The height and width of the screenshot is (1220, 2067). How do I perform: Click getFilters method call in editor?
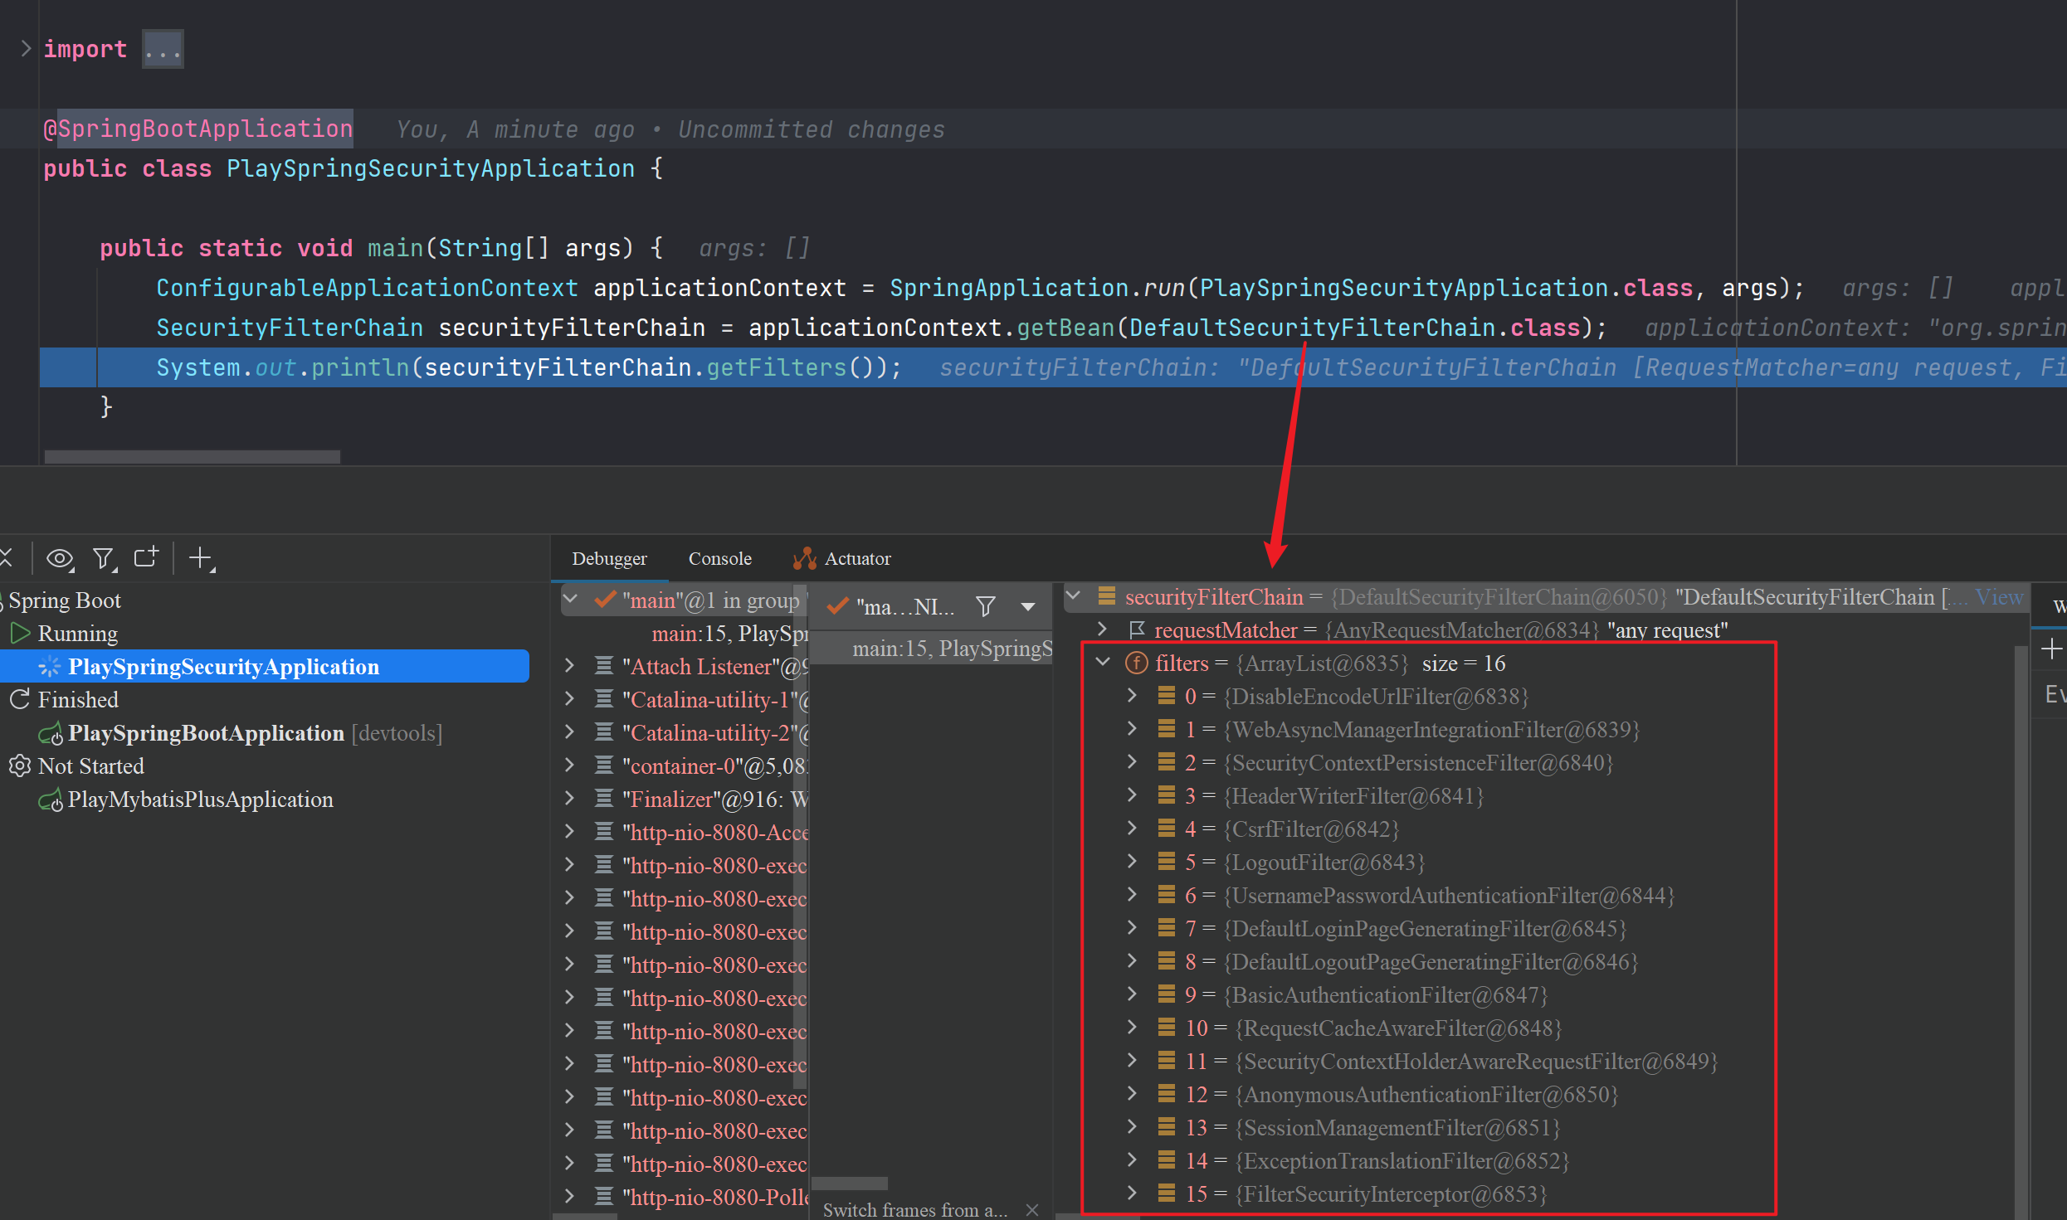tap(776, 367)
